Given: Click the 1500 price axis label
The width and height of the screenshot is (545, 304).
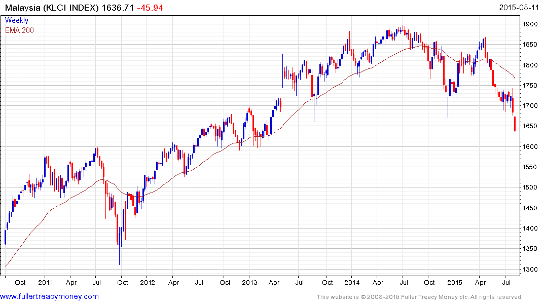Looking at the screenshot, I should tap(530, 187).
